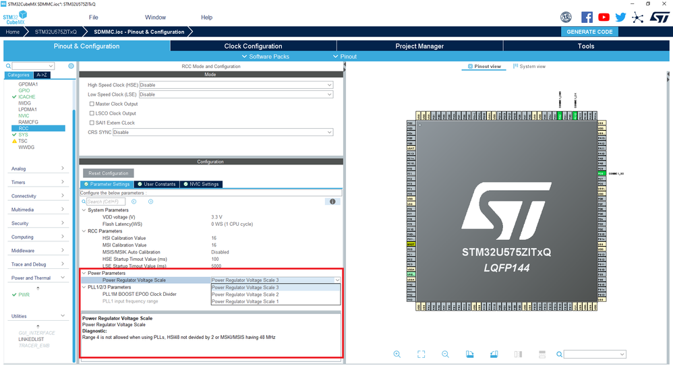This screenshot has height=368, width=673.
Task: Click the parameter info icon button
Action: pos(332,202)
